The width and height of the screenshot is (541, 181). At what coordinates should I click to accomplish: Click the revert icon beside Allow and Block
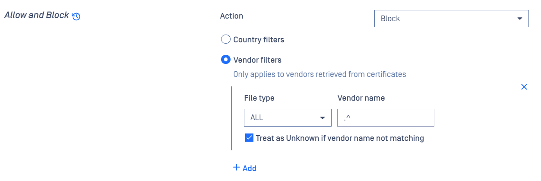tap(76, 17)
